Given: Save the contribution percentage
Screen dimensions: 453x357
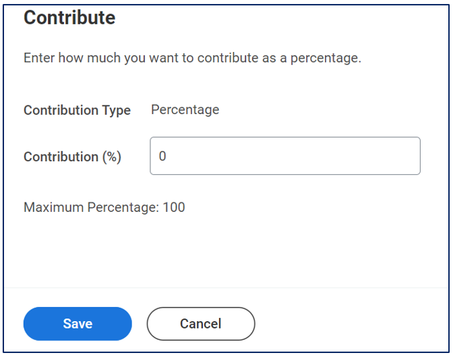Looking at the screenshot, I should 78,324.
